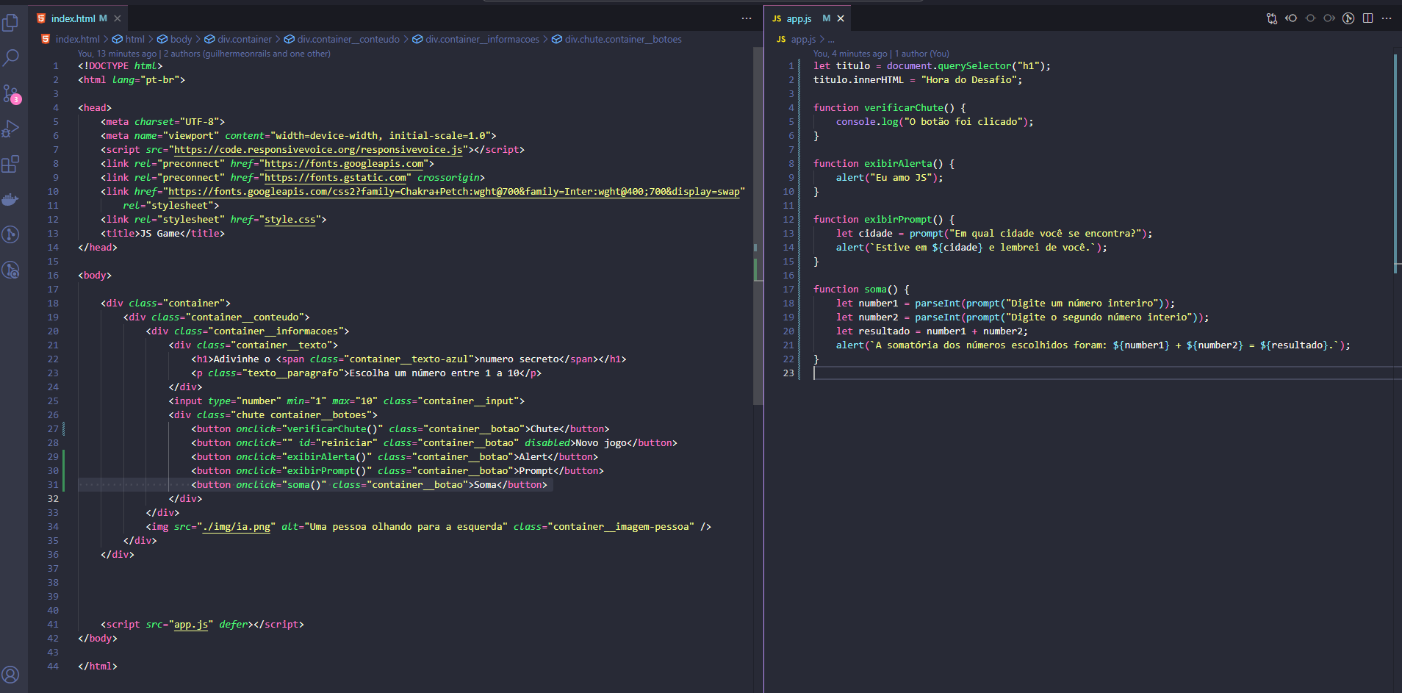Go to previous change with the left-arrow commit icon
1402x693 pixels.
[1291, 18]
